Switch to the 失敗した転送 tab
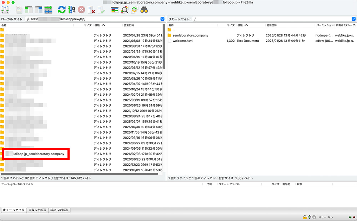This screenshot has height=221, width=357. [37, 210]
